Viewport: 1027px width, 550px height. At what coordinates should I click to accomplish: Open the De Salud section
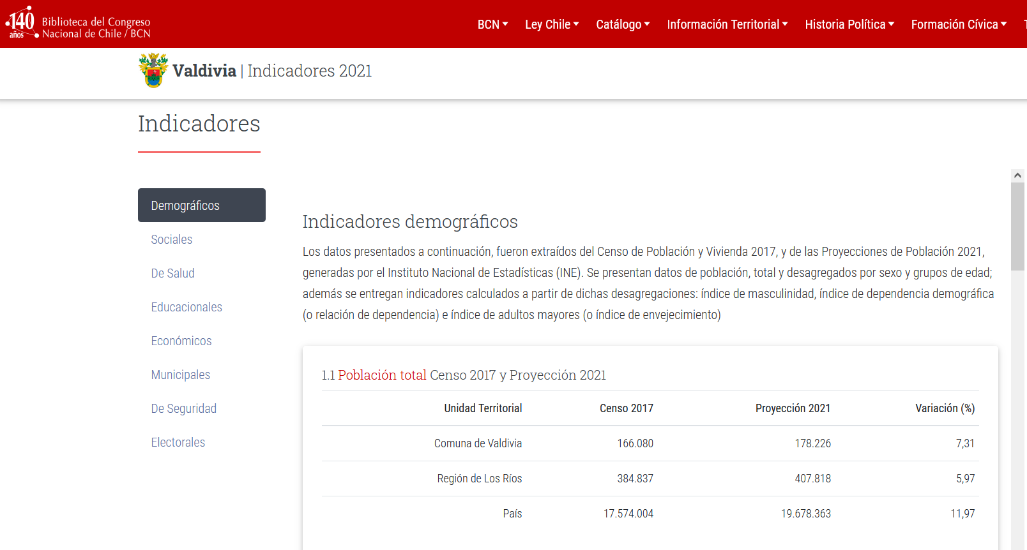(x=172, y=273)
